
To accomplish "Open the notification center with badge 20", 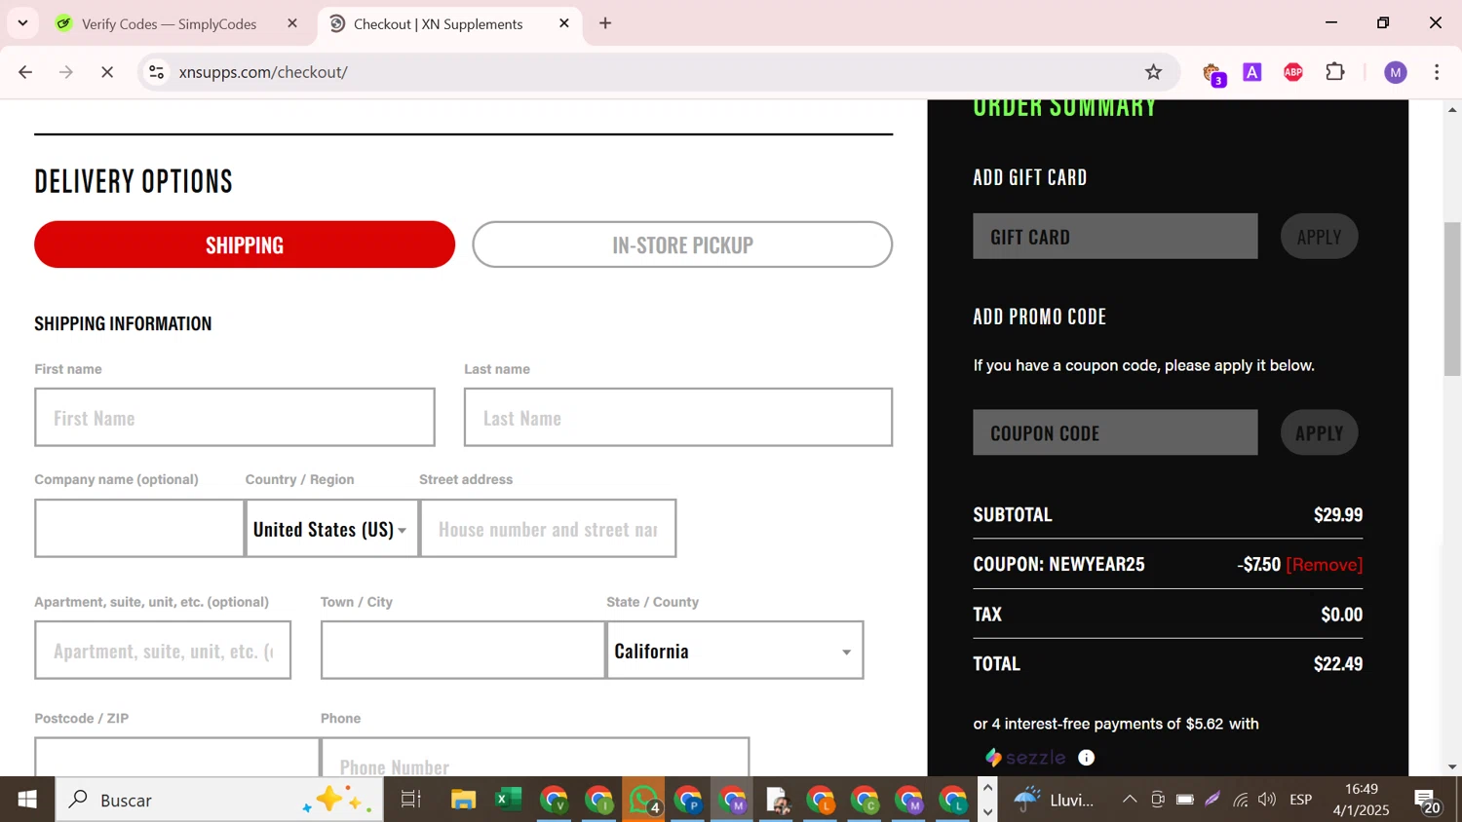I will coord(1429,801).
